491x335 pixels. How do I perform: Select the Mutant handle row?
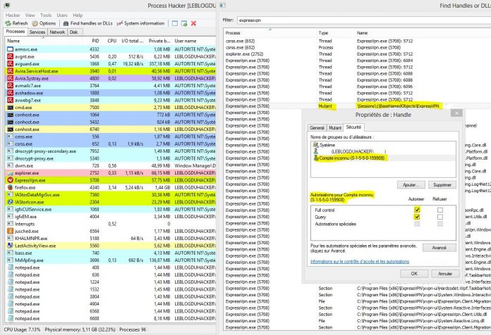tap(357, 106)
